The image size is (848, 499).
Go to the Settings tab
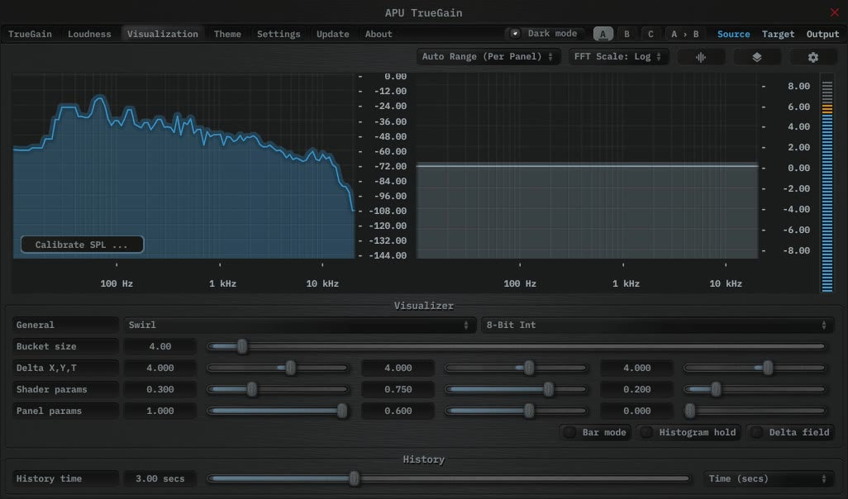[279, 34]
